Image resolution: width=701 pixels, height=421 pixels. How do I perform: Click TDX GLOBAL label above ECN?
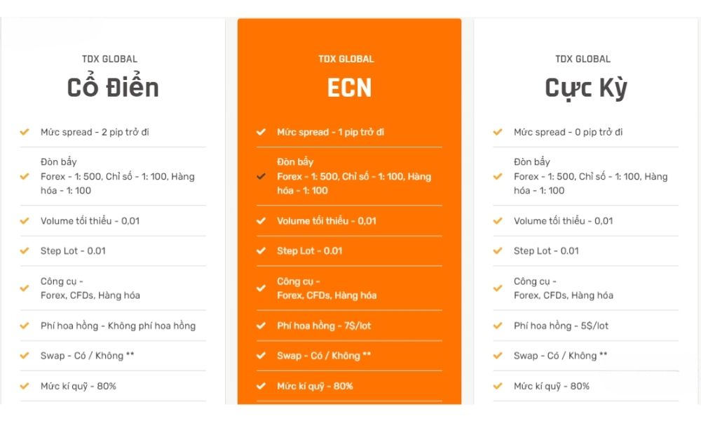[x=346, y=59]
